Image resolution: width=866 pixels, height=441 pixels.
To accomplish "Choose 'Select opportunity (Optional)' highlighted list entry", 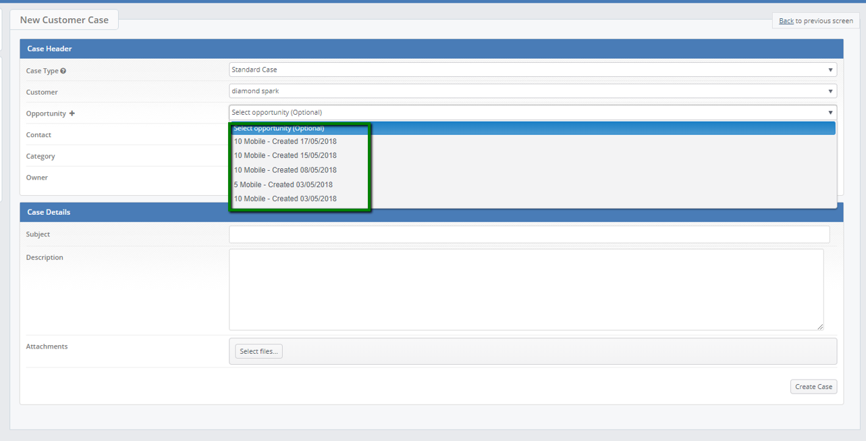I will click(x=533, y=128).
